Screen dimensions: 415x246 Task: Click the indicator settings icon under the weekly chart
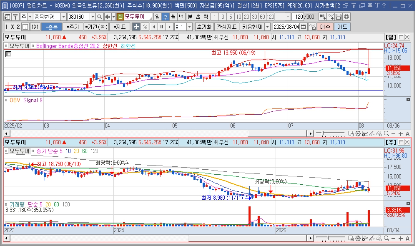[x=365, y=238]
